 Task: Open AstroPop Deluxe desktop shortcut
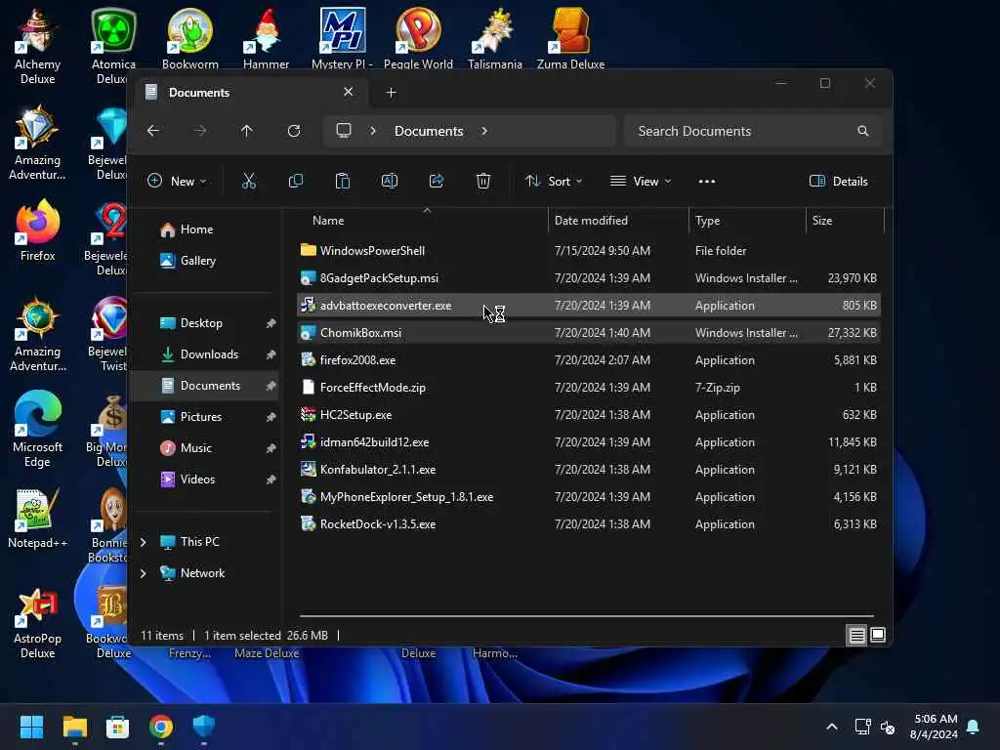(38, 624)
